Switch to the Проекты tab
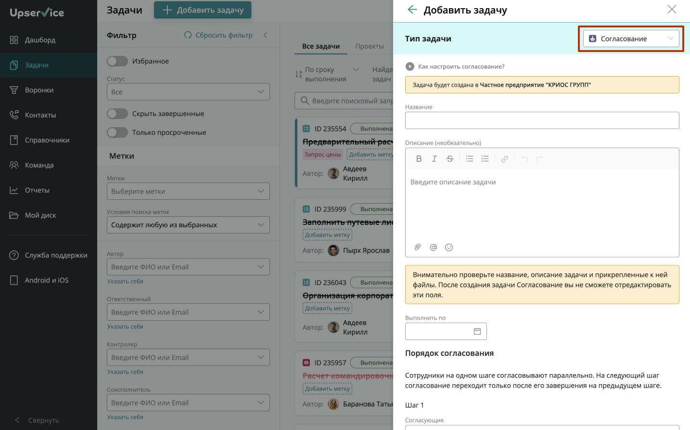Screen dimensions: 690x430 pos(370,46)
